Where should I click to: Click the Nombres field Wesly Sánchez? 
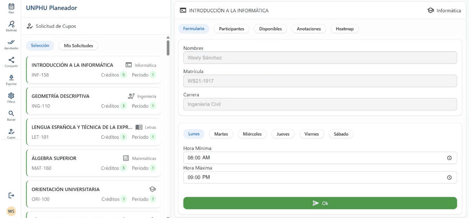coord(320,58)
